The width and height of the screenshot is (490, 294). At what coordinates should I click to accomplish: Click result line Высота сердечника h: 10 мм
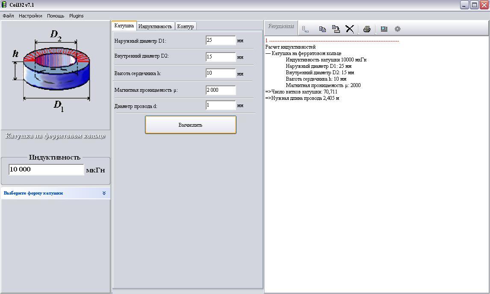(316, 79)
